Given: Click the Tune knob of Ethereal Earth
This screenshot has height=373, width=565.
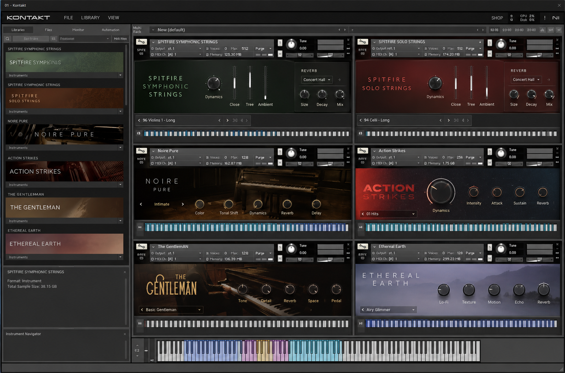Looking at the screenshot, I should pos(501,249).
